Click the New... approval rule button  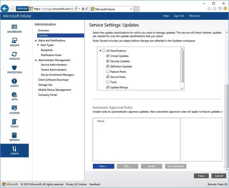(x=103, y=166)
